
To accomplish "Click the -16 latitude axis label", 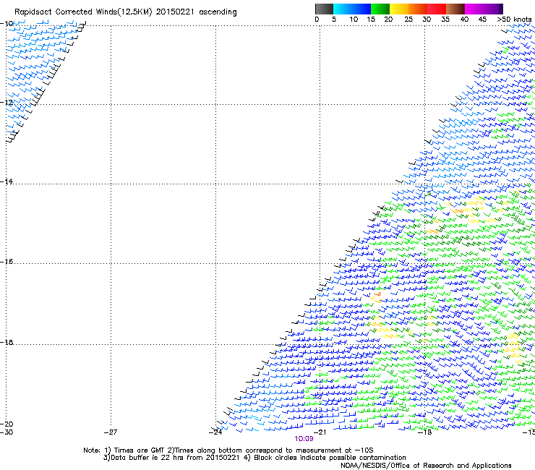I will (x=7, y=262).
